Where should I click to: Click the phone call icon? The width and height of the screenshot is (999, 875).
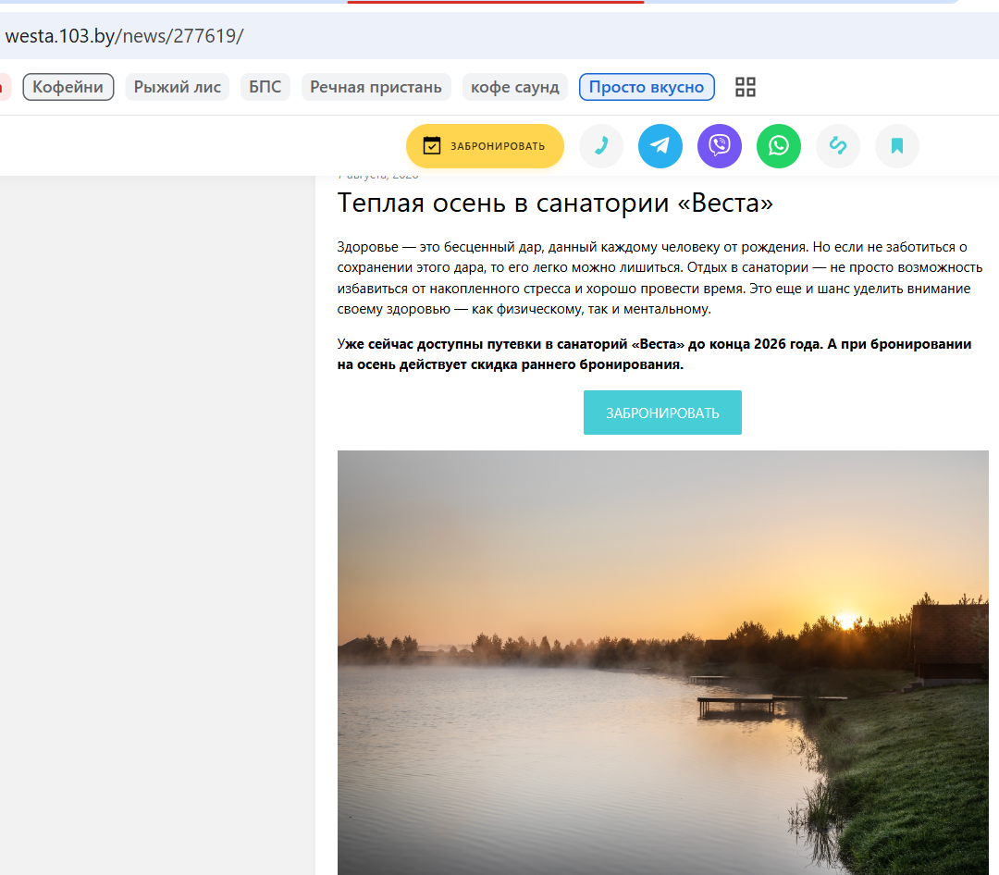coord(601,146)
